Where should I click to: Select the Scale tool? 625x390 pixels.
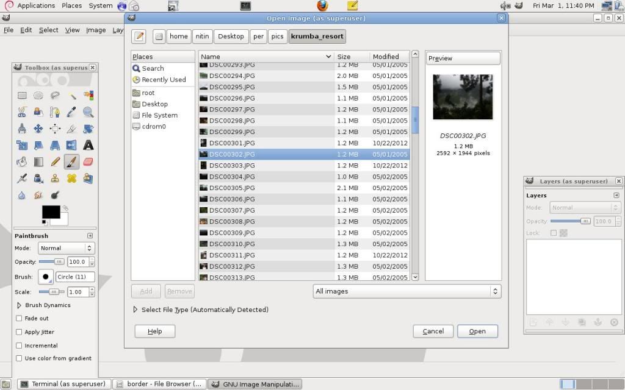click(x=22, y=145)
